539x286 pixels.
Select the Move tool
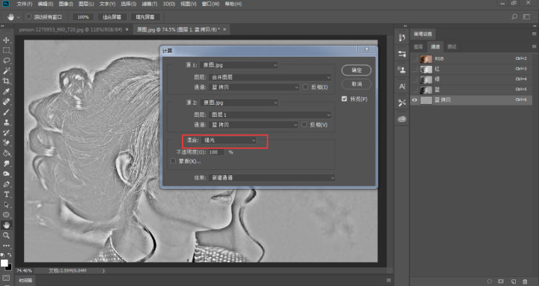tap(6, 40)
